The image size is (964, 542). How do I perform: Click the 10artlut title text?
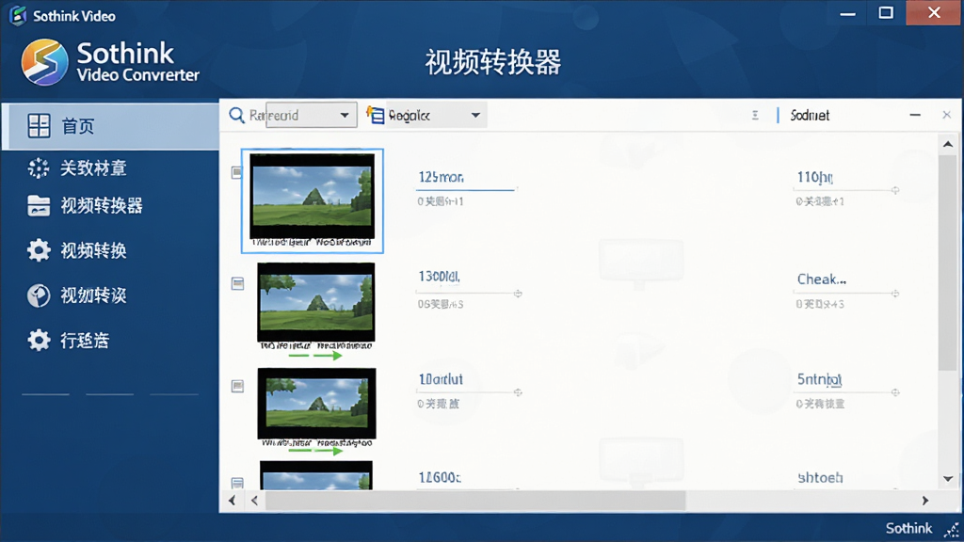click(441, 379)
